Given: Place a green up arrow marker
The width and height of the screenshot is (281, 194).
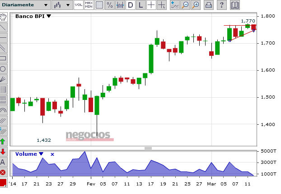Looking at the screenshot, I should [3, 141].
